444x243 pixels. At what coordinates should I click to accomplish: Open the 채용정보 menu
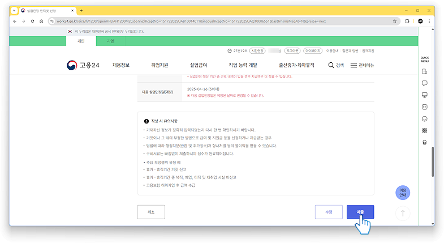point(121,65)
